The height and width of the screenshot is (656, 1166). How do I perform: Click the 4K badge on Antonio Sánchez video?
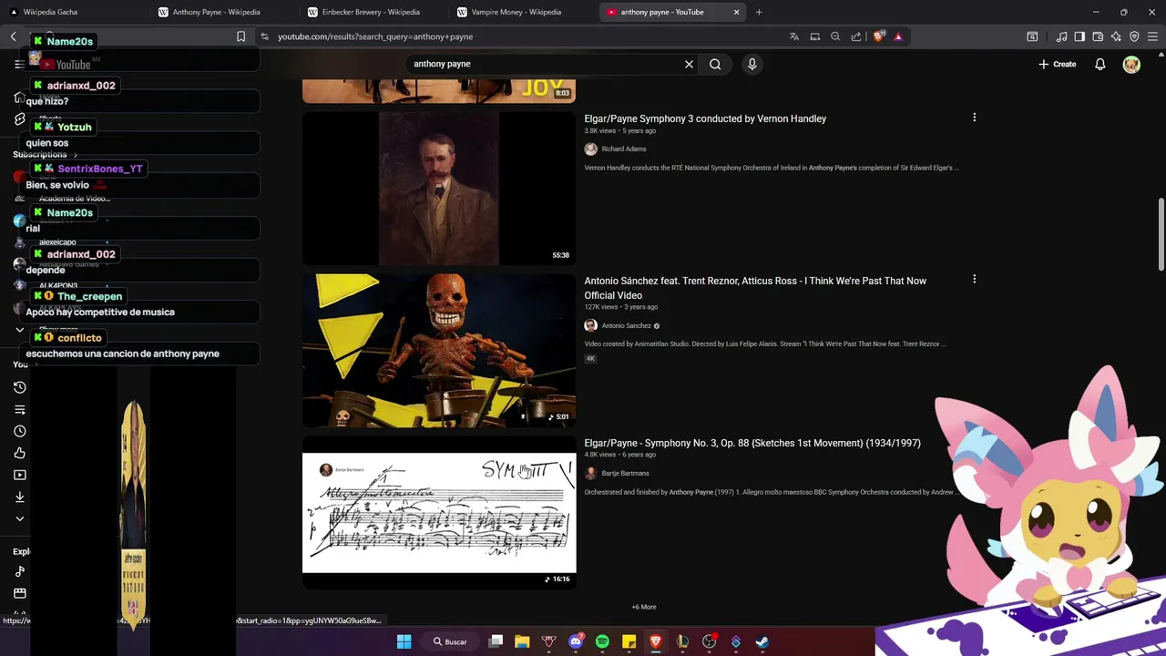[590, 358]
